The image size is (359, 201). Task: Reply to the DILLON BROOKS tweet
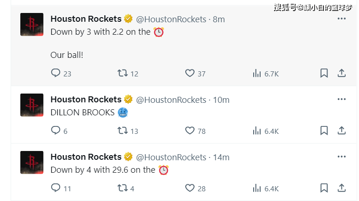[x=55, y=131]
